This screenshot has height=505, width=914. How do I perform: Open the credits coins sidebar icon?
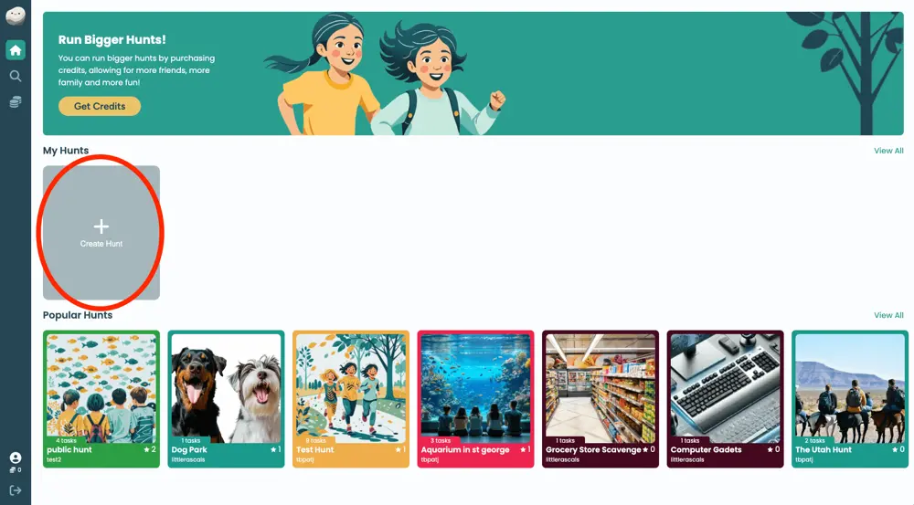16,102
